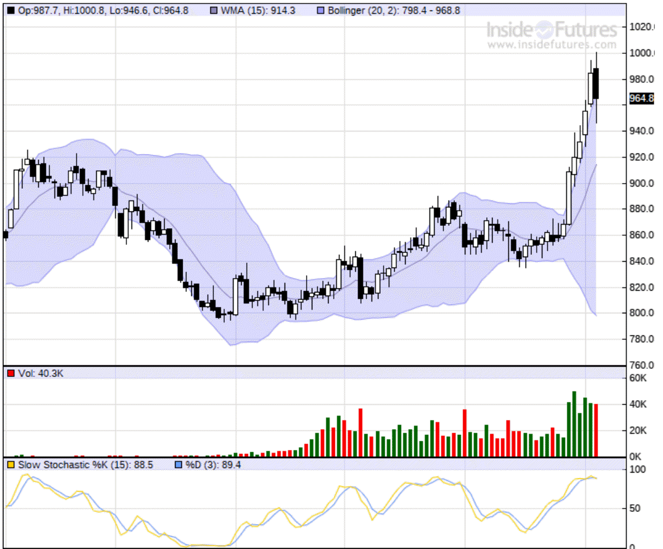Select the 'WMA (15): 914.3' label

click(x=258, y=10)
